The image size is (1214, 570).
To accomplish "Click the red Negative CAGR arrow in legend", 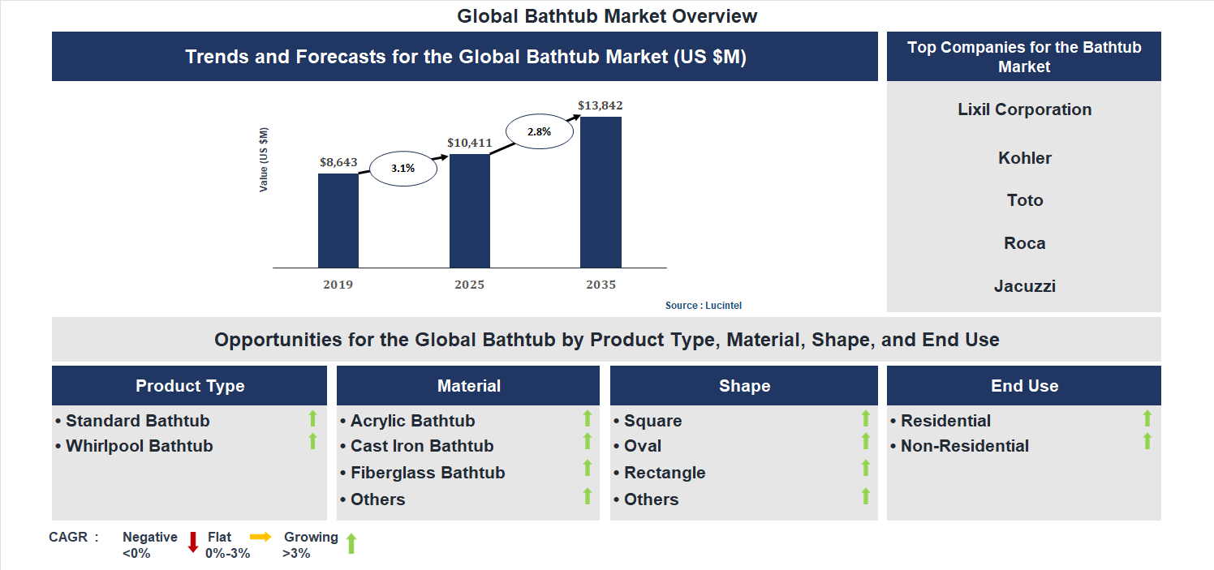I will click(192, 543).
